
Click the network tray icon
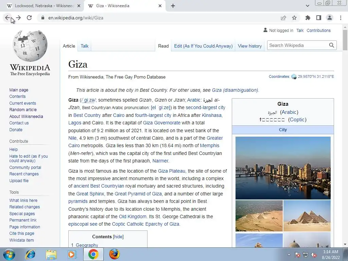pos(306,255)
